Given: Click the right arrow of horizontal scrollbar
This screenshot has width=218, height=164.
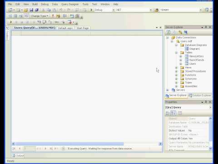Looking at the screenshot, I should [x=160, y=144].
